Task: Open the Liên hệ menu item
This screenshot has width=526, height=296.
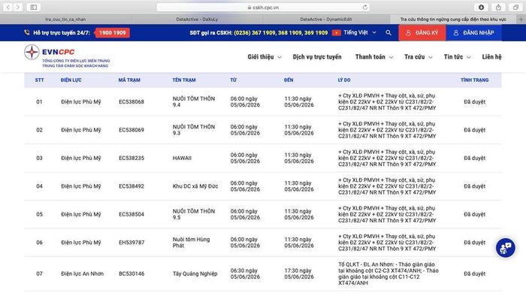Action: point(491,57)
